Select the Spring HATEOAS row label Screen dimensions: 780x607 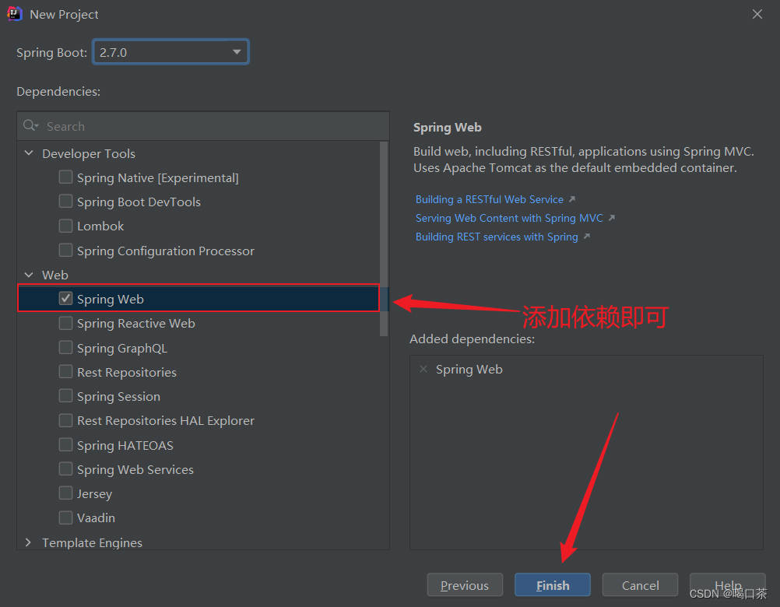[x=125, y=445]
